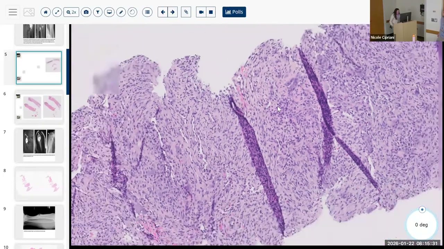Click the image placeholder icon
The height and width of the screenshot is (249, 444).
point(29,12)
